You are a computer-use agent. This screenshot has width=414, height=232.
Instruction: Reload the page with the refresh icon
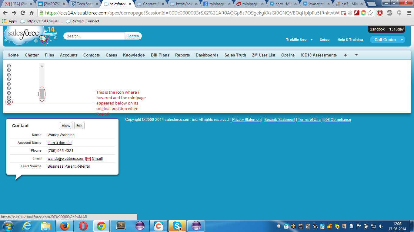pyautogui.click(x=23, y=13)
